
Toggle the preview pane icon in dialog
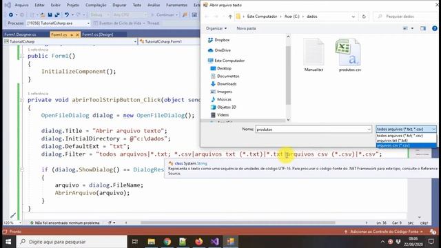click(x=423, y=28)
